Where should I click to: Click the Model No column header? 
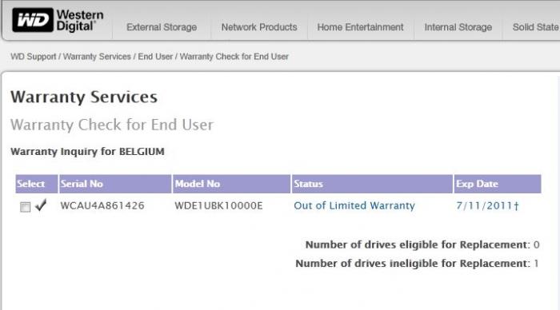tap(231, 184)
